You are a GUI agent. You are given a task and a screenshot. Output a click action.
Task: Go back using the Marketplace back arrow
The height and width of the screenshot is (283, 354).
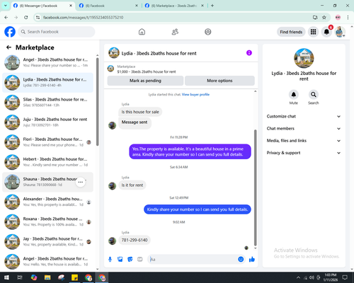click(8, 47)
